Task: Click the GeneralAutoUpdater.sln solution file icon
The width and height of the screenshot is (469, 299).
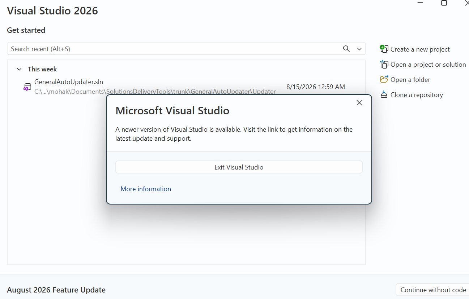Action: pos(27,87)
